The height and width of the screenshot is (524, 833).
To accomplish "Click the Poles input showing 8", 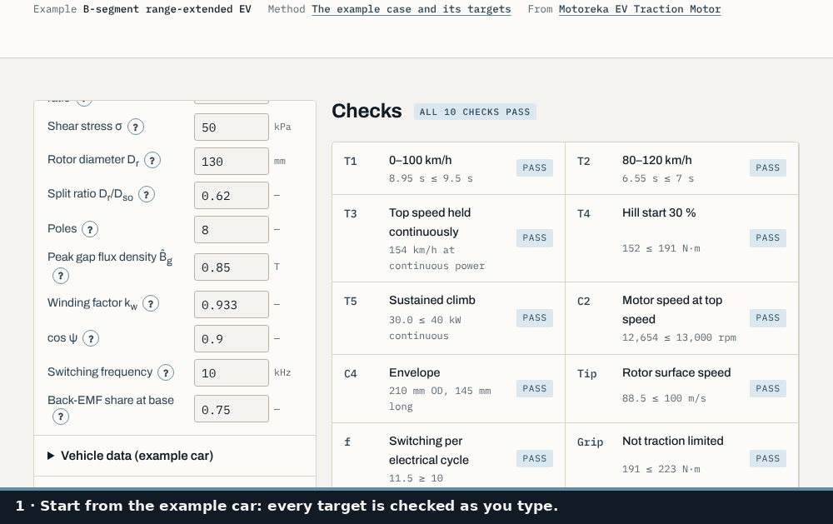I will pyautogui.click(x=232, y=230).
